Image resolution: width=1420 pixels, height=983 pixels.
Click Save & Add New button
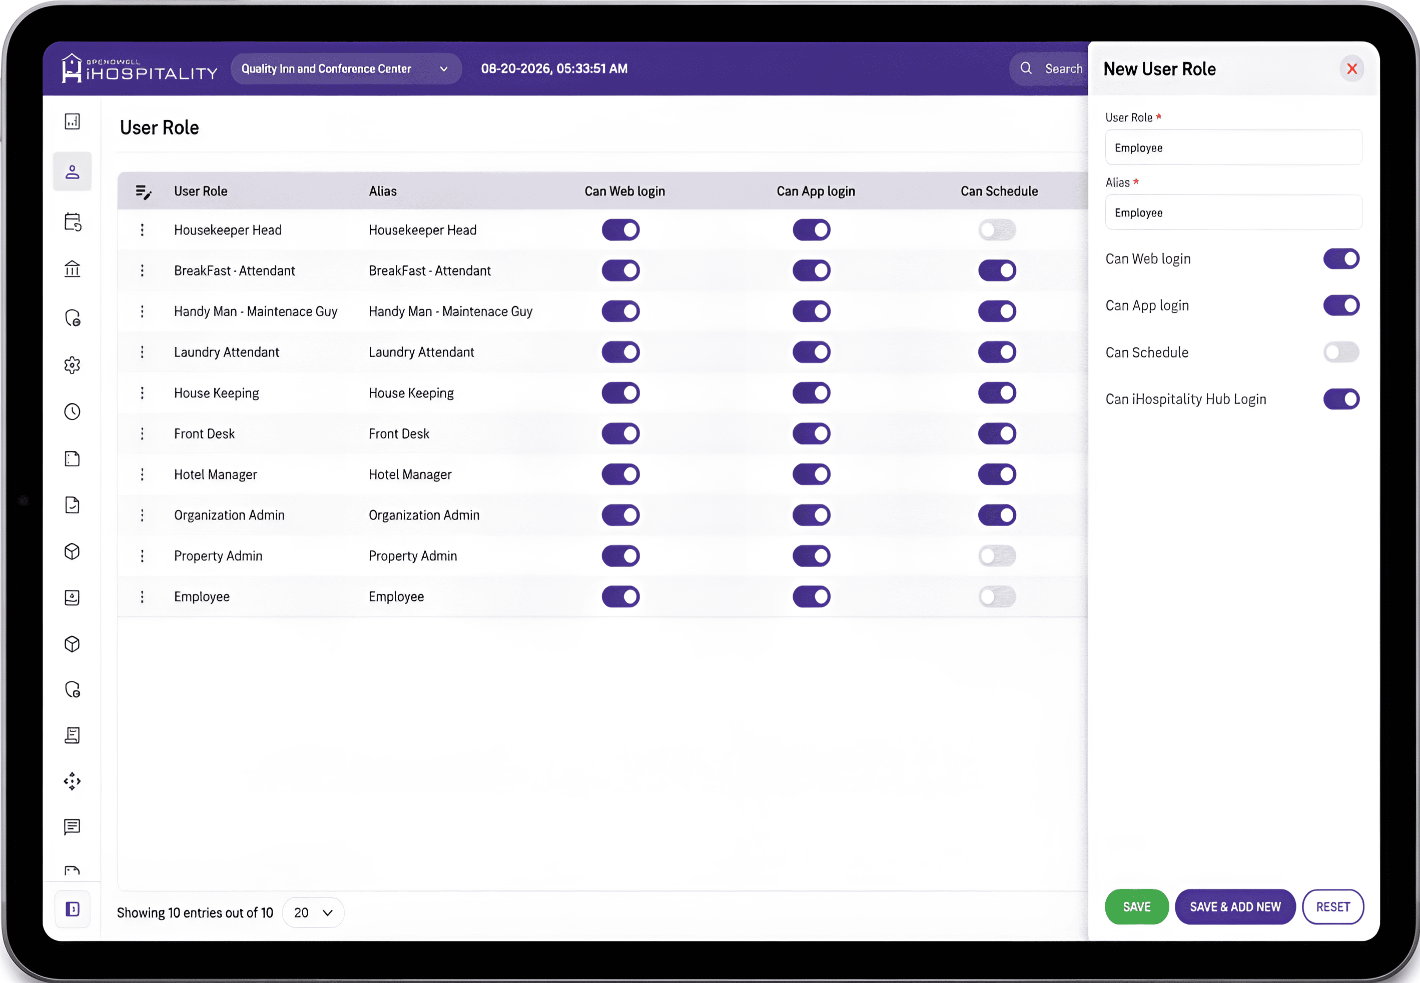[x=1235, y=906]
